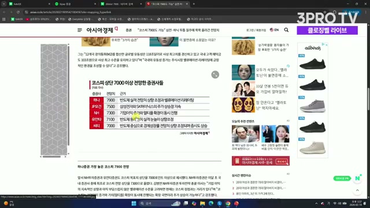Click the site info icon in address bar

pos(27,12)
